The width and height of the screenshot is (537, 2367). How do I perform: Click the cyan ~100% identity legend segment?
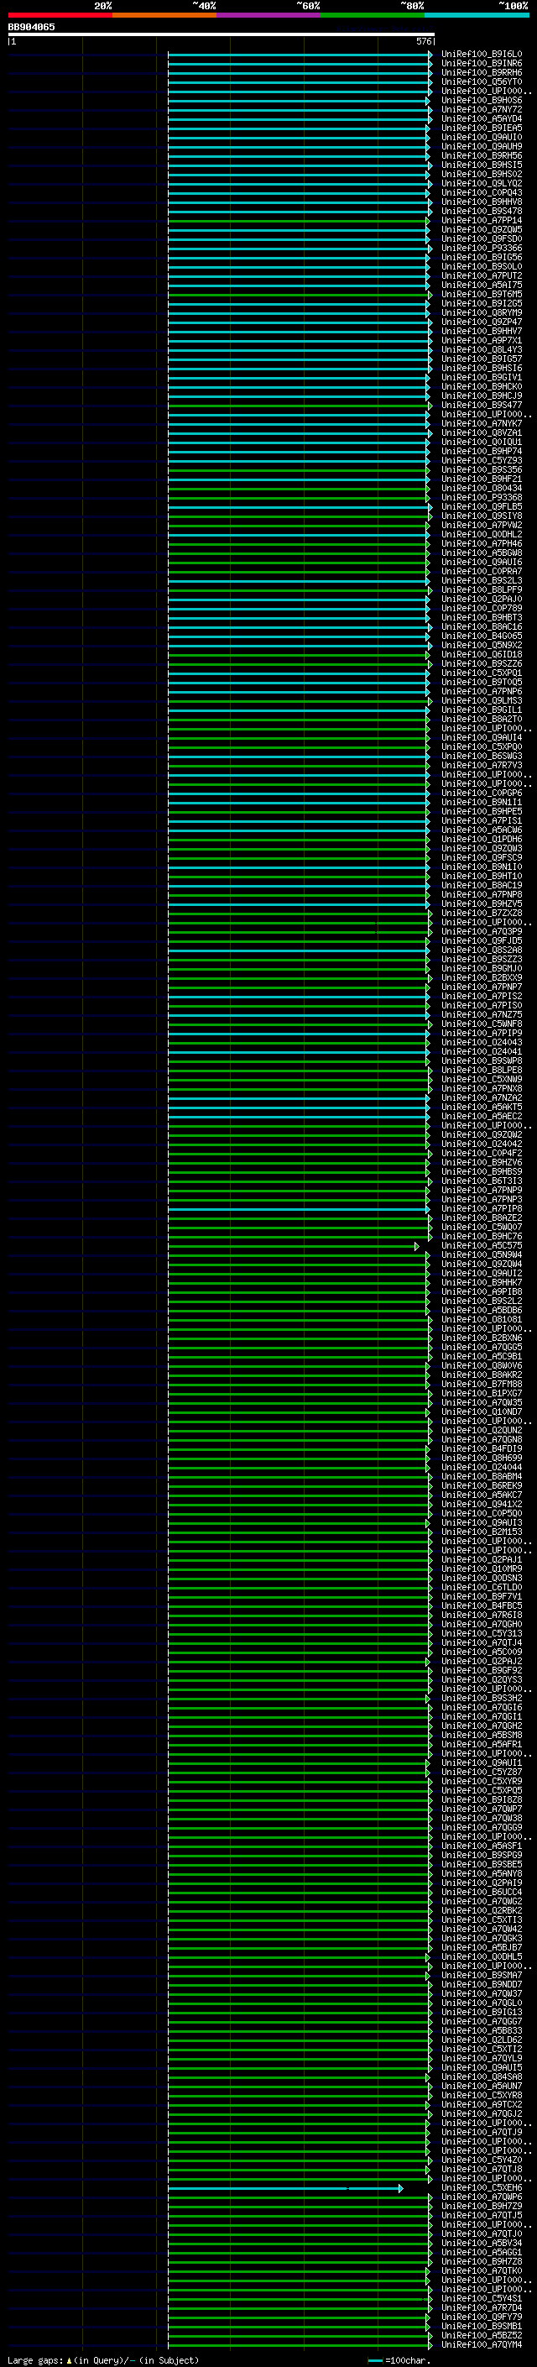[x=477, y=15]
